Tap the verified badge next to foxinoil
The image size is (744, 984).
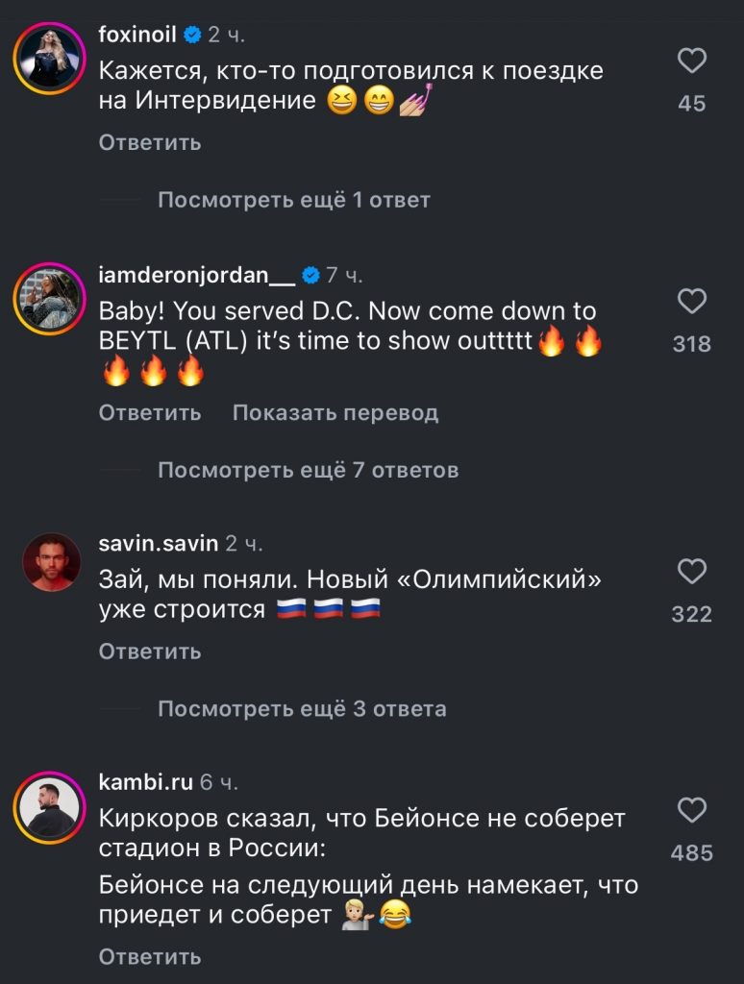coord(192,36)
